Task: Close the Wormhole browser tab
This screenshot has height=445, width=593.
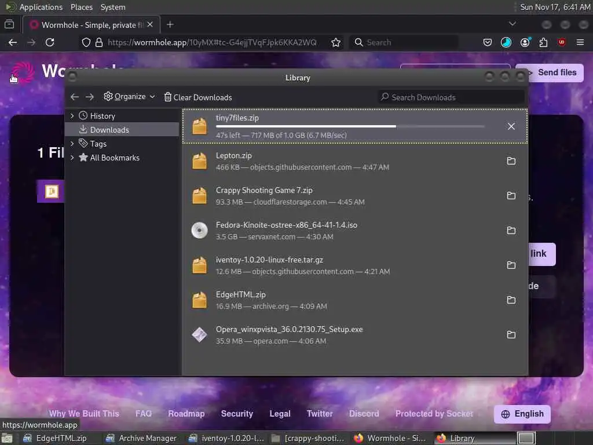Action: tap(150, 24)
